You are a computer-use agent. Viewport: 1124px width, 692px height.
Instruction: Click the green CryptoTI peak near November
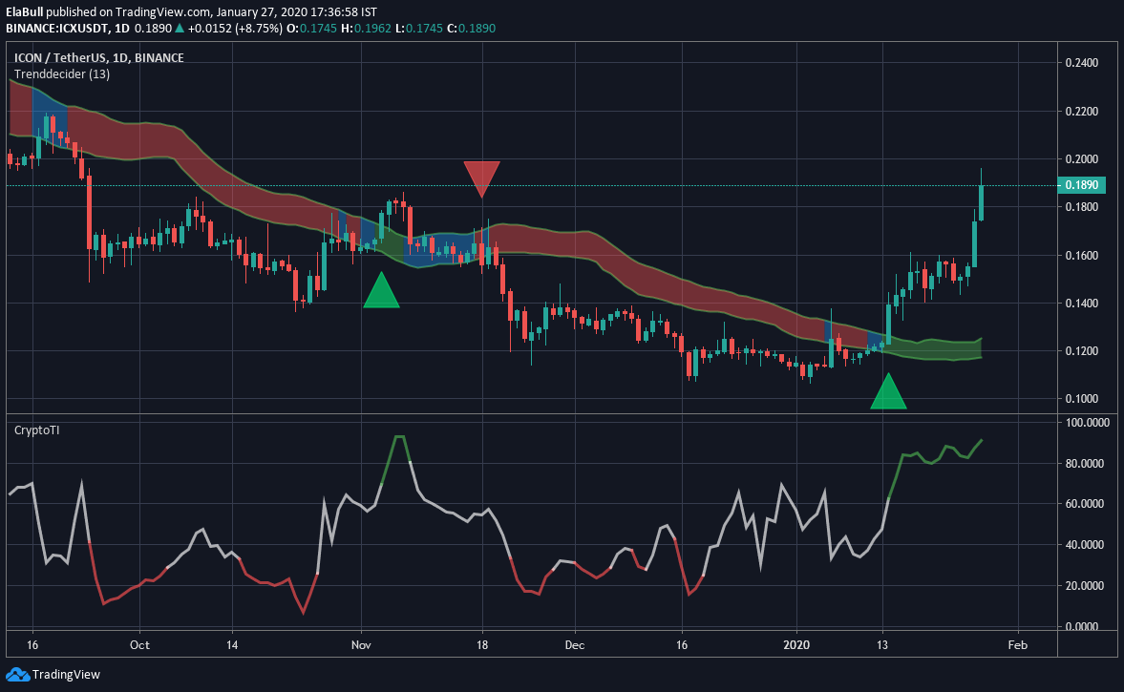coord(399,437)
